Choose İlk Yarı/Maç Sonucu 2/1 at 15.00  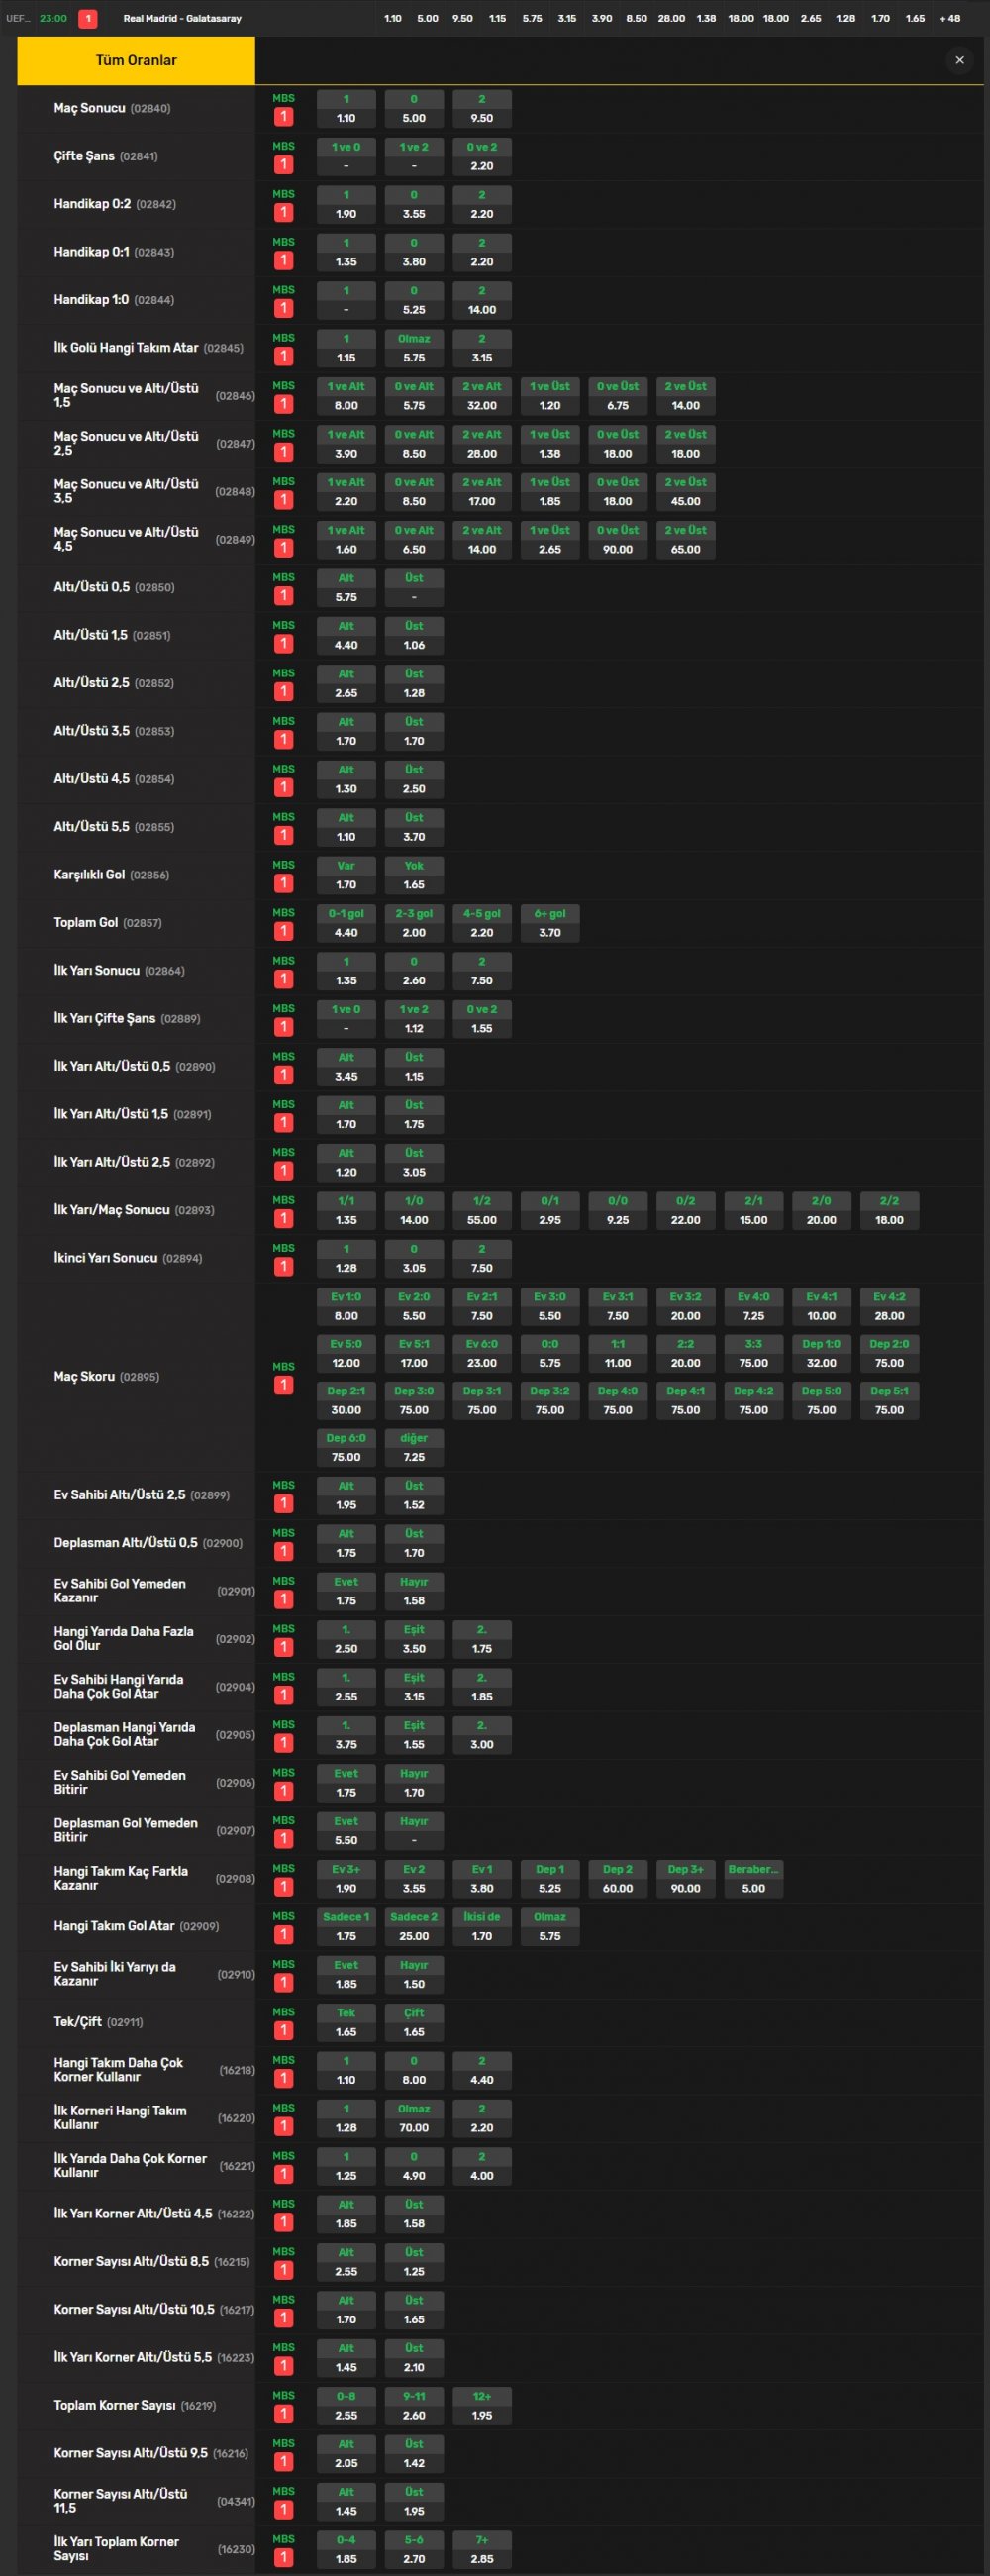pyautogui.click(x=753, y=1211)
